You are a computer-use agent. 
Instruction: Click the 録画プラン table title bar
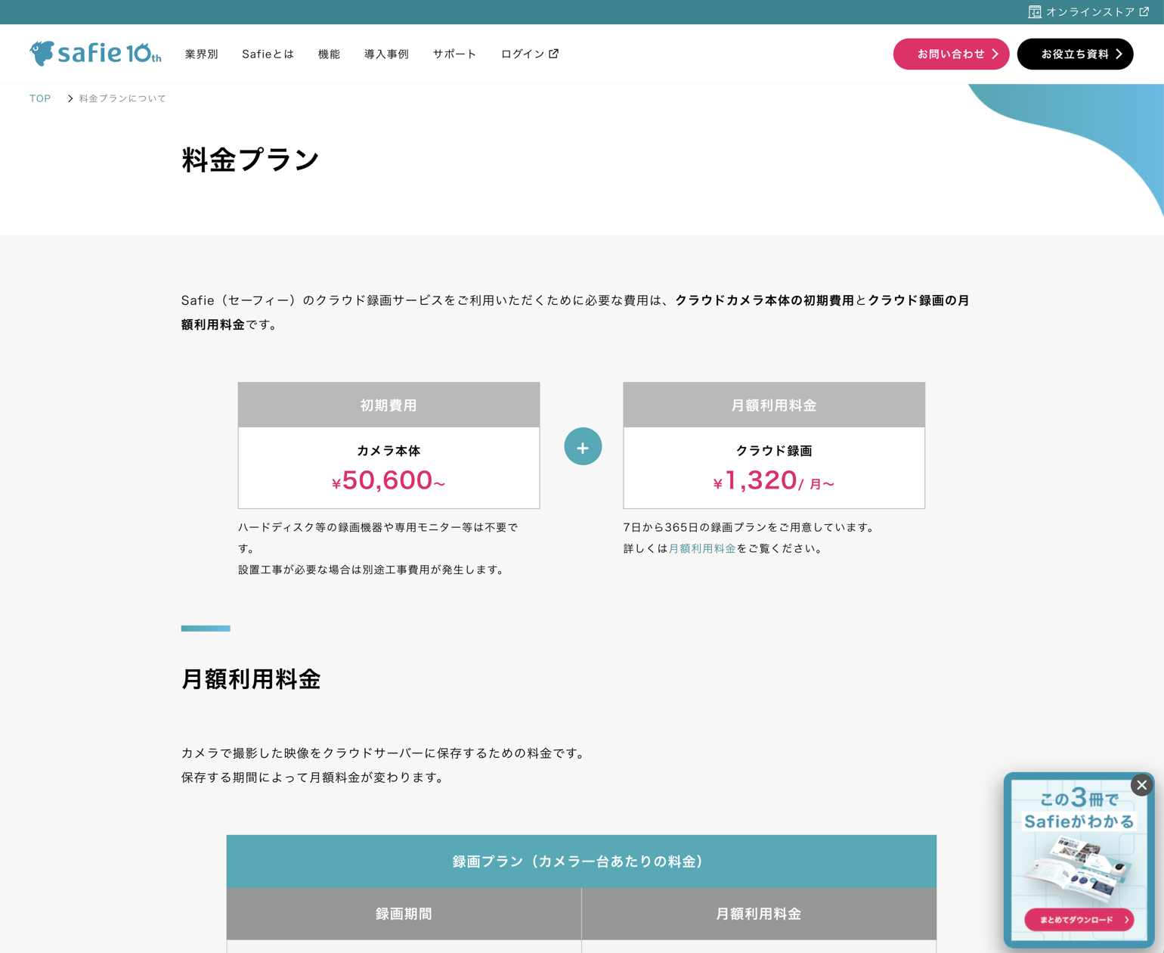pos(581,861)
